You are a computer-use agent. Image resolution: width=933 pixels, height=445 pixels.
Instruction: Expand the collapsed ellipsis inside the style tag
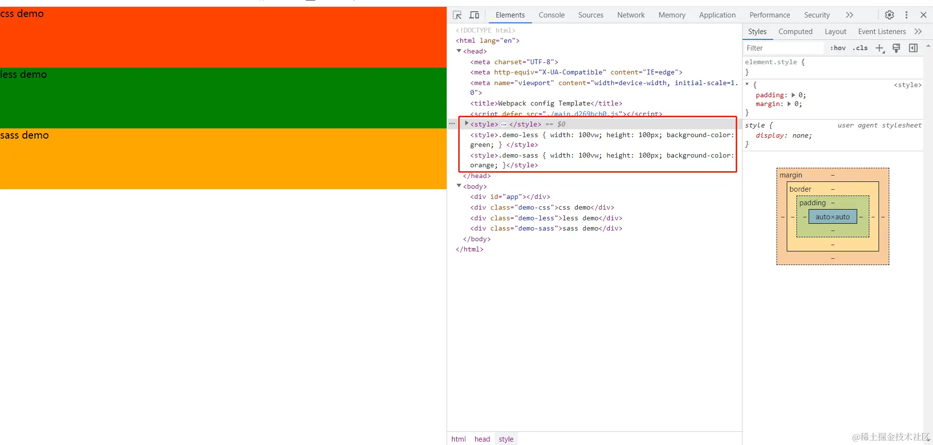504,125
